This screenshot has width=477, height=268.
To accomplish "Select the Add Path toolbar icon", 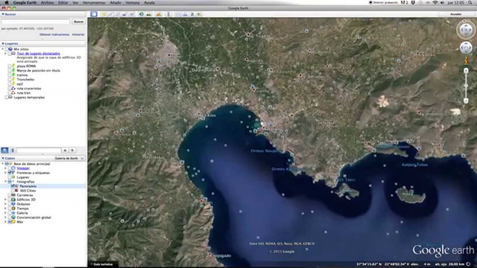I will point(118,14).
